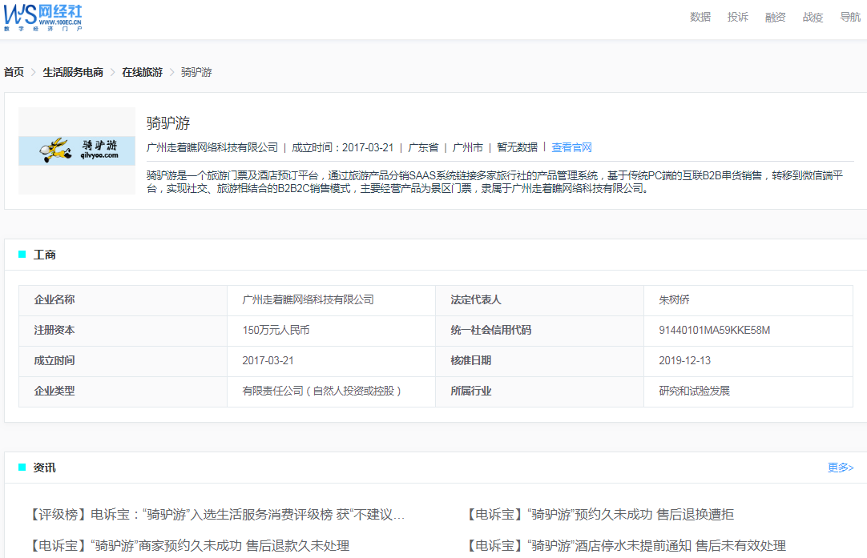867x558 pixels.
Task: Open the 导航 menu
Action: tap(850, 17)
